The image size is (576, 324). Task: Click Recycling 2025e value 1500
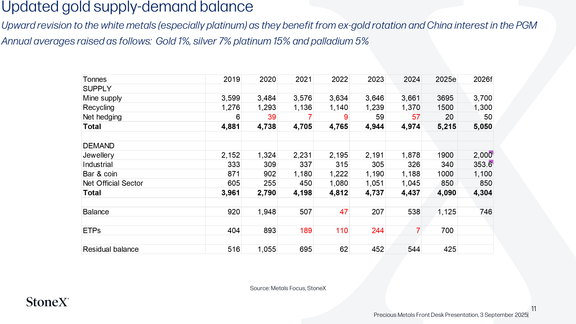tap(445, 108)
